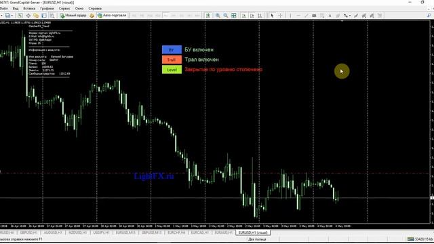Image resolution: width=434 pixels, height=244 pixels.
Task: Click the 53420/15 kb connection status
Action: [420, 239]
